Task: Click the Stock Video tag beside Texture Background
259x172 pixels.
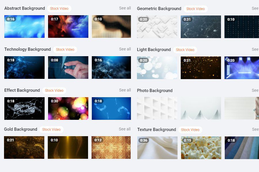Action: click(x=190, y=130)
